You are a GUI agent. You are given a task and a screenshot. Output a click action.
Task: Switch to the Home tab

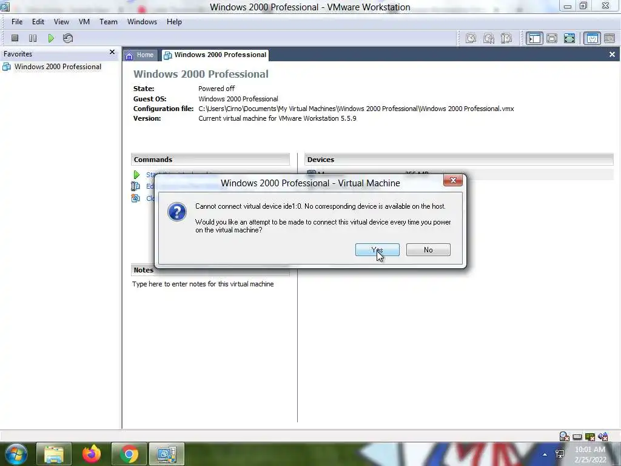140,55
